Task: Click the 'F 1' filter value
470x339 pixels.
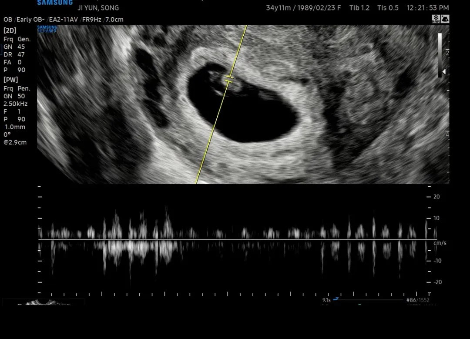Action: 12,111
